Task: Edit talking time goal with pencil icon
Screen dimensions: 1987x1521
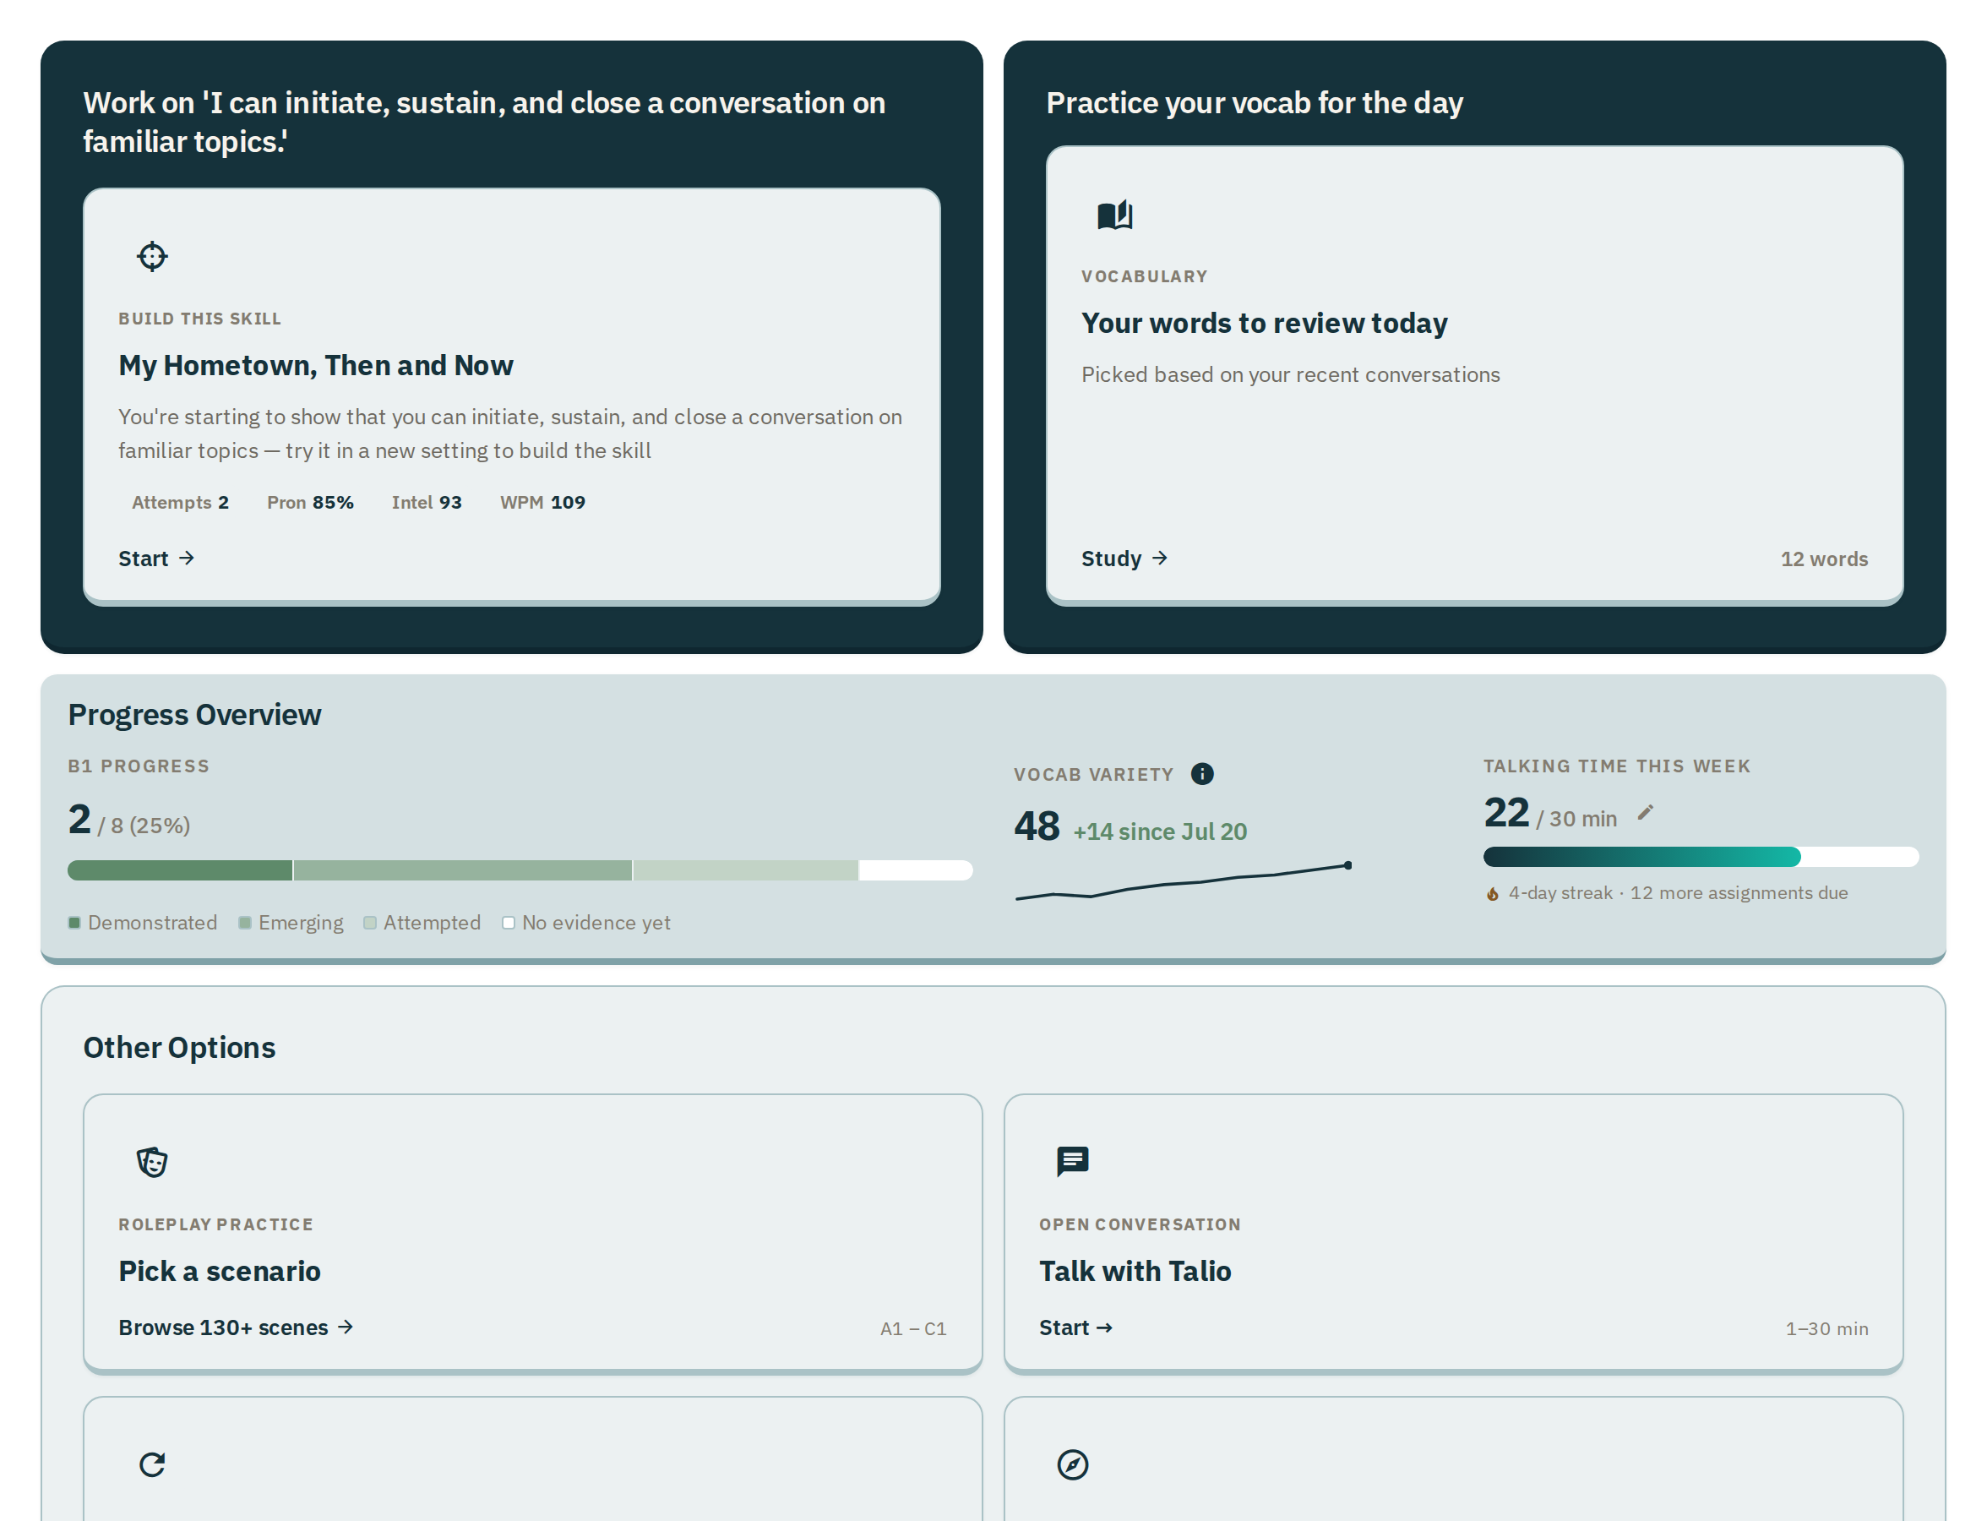Action: point(1645,812)
